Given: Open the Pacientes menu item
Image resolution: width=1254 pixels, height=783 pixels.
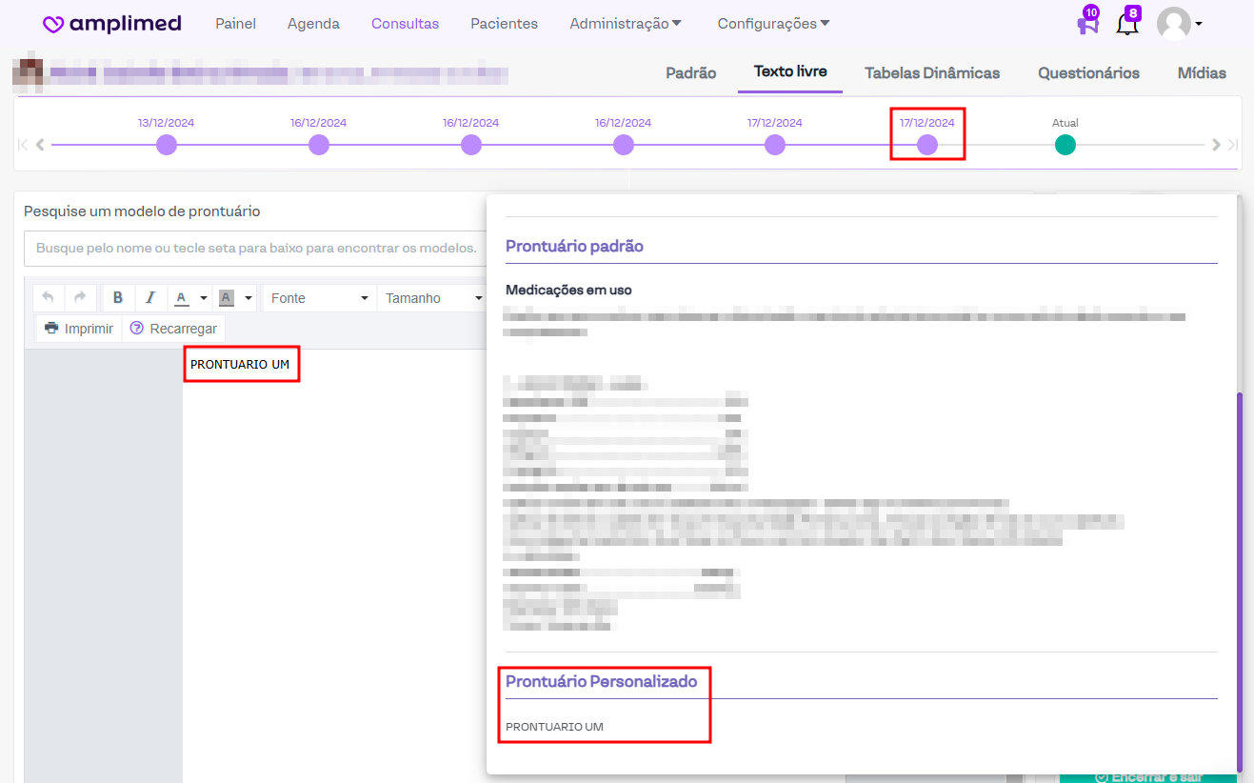Looking at the screenshot, I should tap(504, 24).
